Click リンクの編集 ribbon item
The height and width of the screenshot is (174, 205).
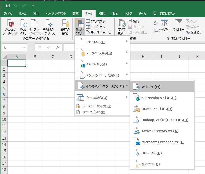(138, 33)
